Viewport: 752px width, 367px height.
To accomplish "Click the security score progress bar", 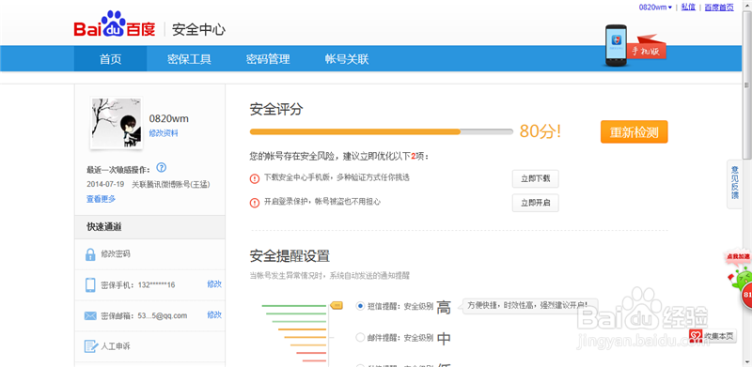I will point(382,131).
